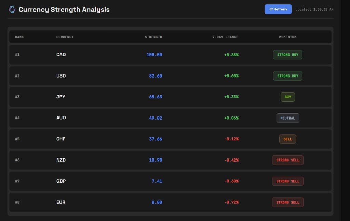
Task: Toggle momentum state for the CHF row
Action: point(287,139)
